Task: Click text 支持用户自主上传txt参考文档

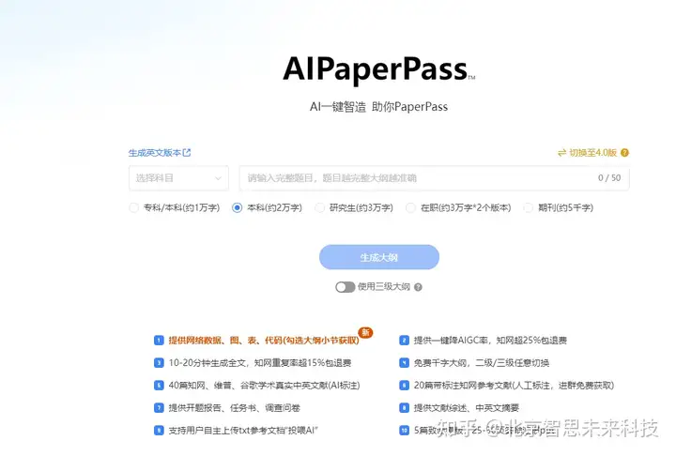Action: (x=227, y=430)
